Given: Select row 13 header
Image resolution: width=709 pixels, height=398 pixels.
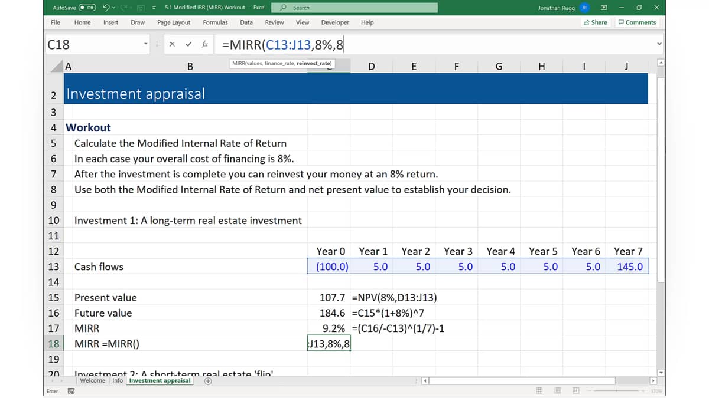Looking at the screenshot, I should [54, 267].
